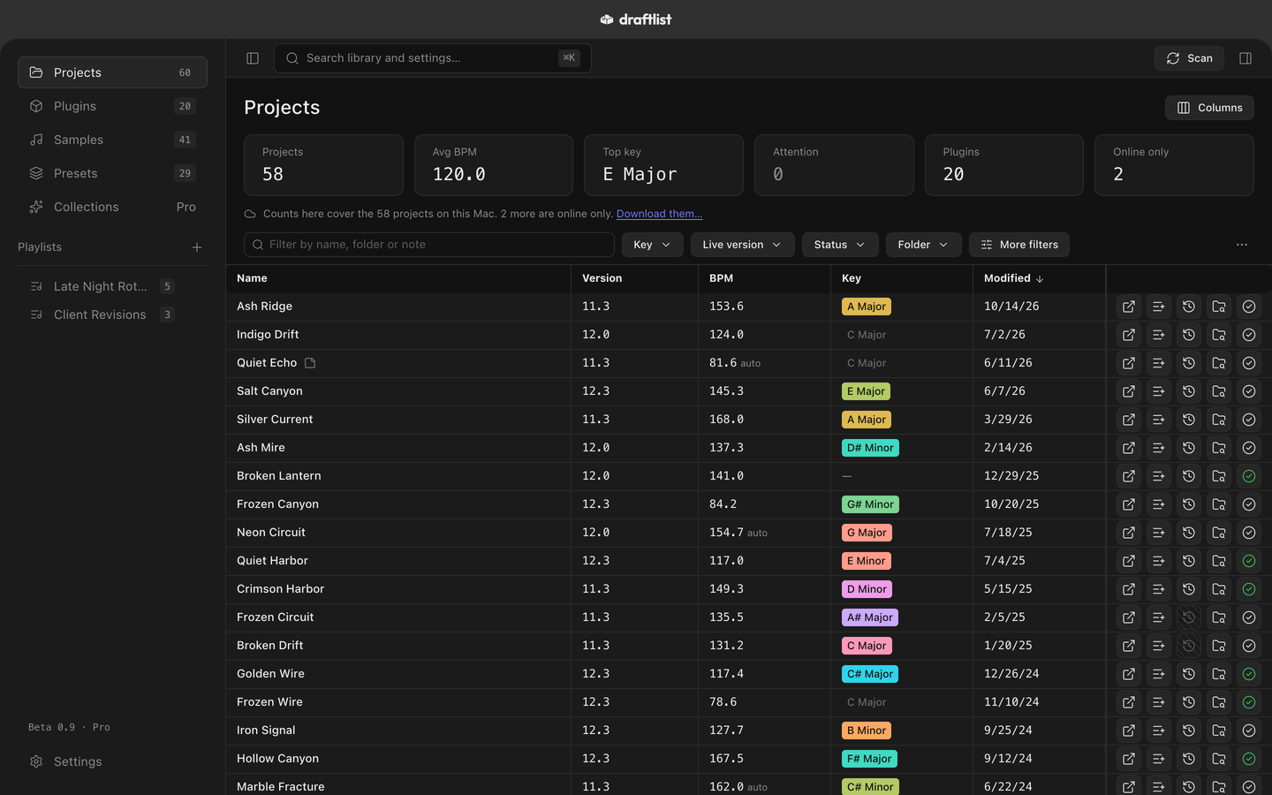Toggle the done check for Hollow Canyon
The height and width of the screenshot is (795, 1272).
pyautogui.click(x=1249, y=759)
